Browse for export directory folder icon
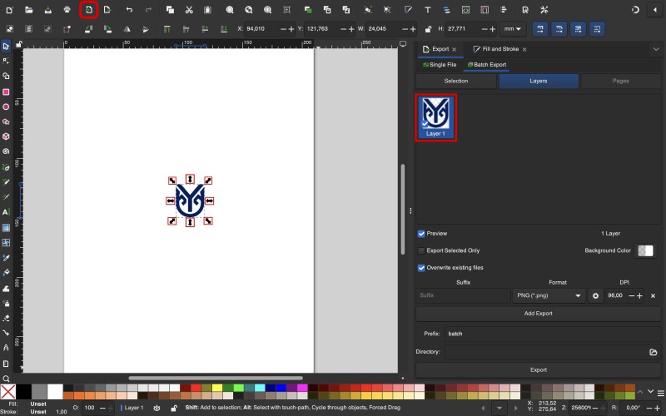 point(654,352)
